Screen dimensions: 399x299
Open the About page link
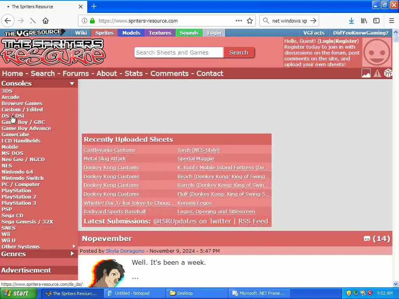click(107, 74)
